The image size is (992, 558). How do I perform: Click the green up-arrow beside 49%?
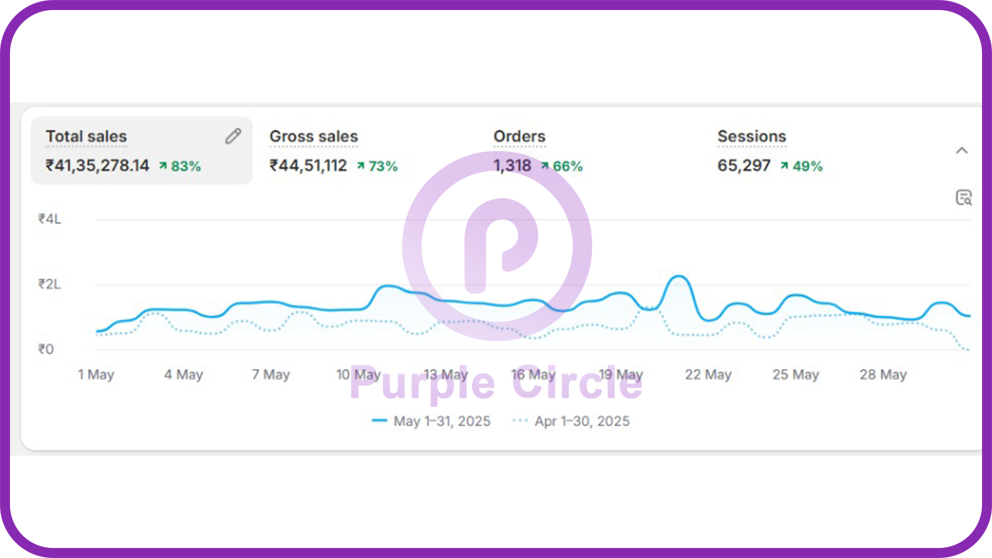(785, 166)
